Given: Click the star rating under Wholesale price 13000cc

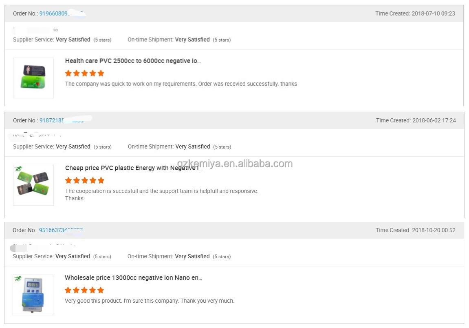Looking at the screenshot, I should (84, 290).
